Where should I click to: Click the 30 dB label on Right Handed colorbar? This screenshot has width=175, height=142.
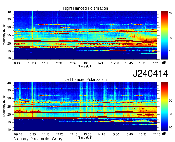(170, 38)
